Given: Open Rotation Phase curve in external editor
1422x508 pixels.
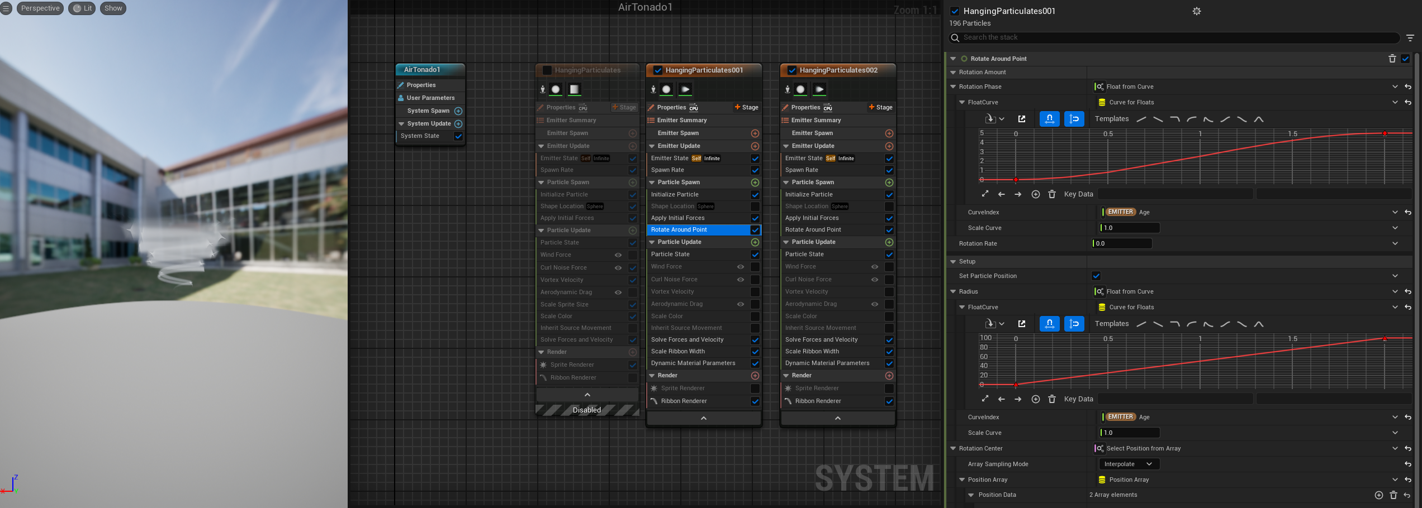Looking at the screenshot, I should 1022,119.
